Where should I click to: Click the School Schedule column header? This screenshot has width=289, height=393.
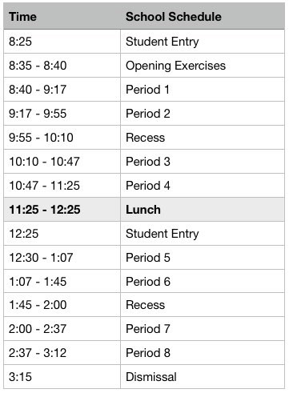coord(203,17)
